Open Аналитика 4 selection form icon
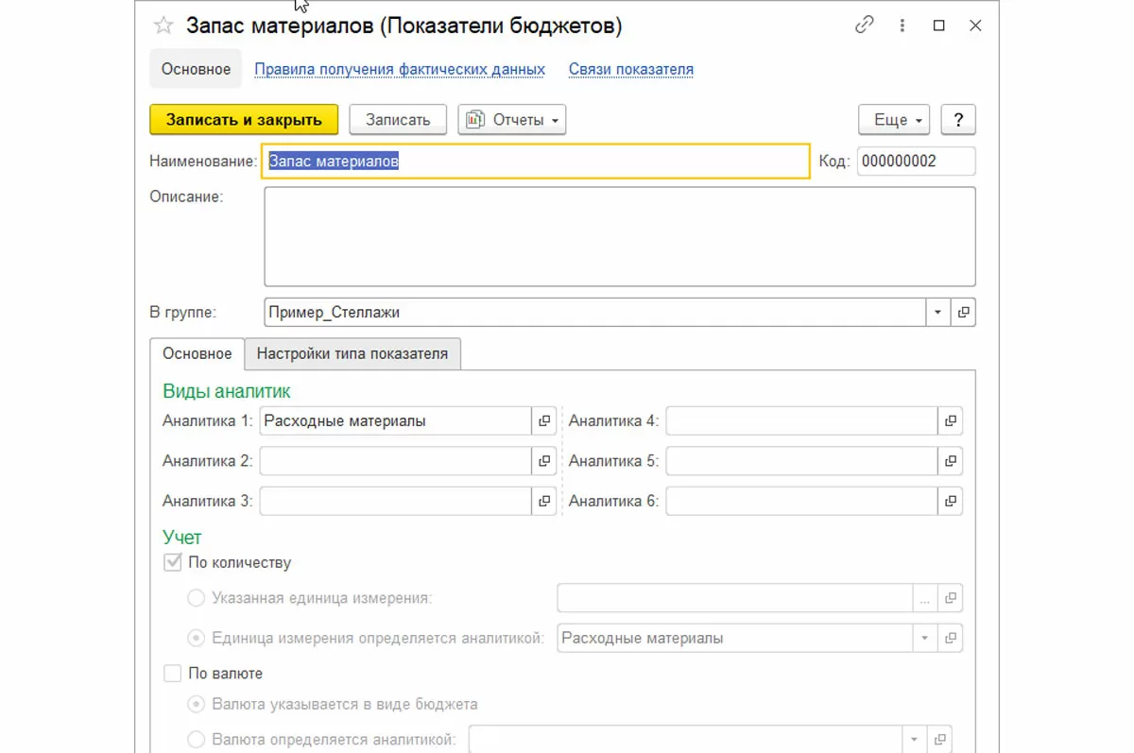Screen dimensions: 1134x753 click(950, 421)
